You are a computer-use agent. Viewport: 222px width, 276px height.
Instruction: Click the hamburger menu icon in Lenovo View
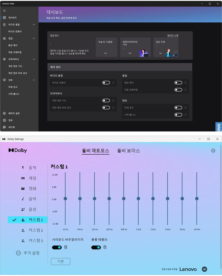(4, 11)
